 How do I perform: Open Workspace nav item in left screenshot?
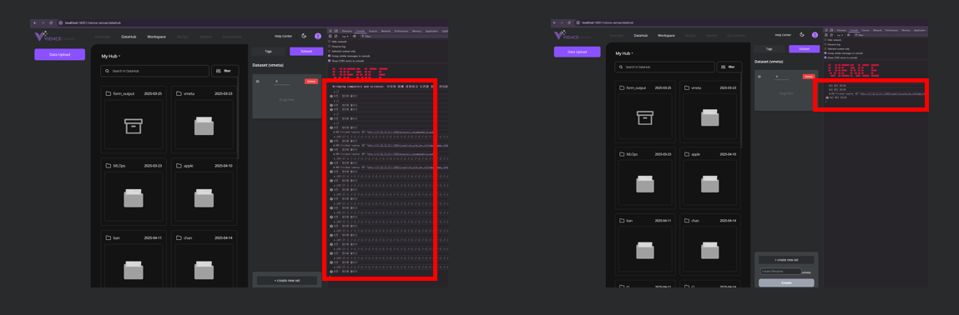tap(156, 37)
